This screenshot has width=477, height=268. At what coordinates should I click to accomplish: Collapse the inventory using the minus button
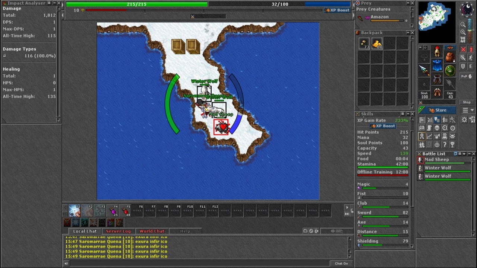[420, 48]
